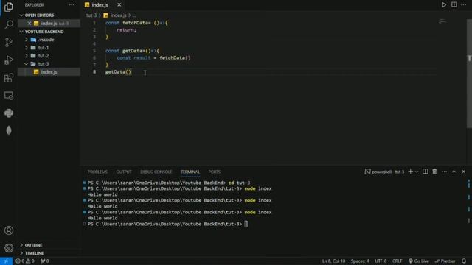Change UTF-8 file encoding
Image resolution: width=472 pixels, height=265 pixels.
pyautogui.click(x=381, y=261)
